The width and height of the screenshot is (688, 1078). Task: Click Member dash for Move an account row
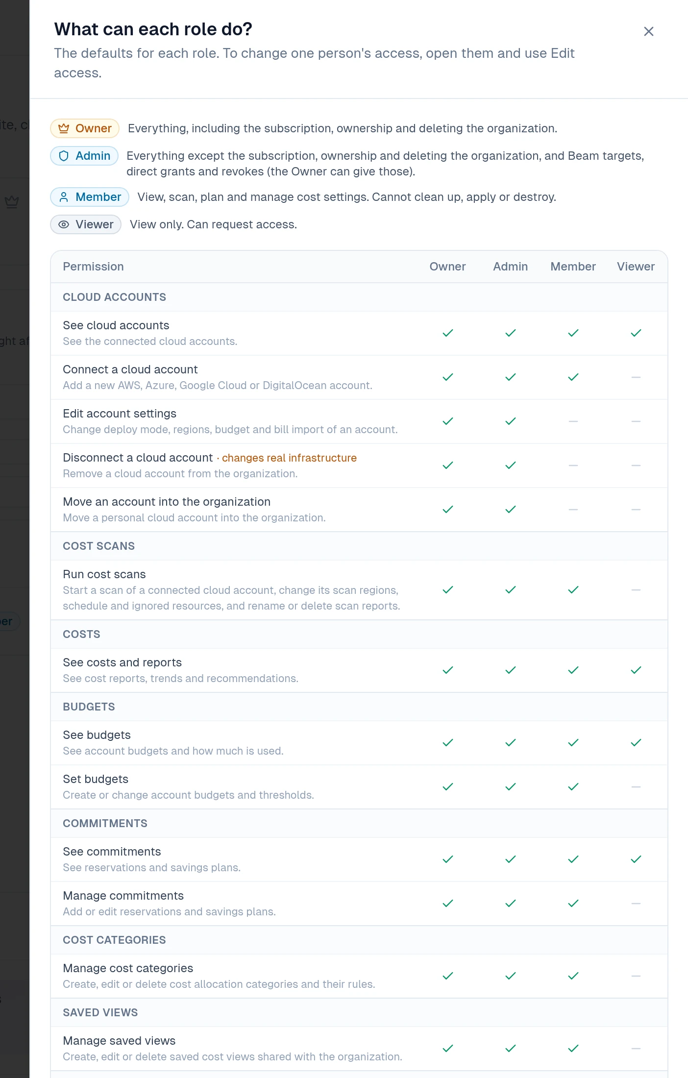[x=573, y=510]
